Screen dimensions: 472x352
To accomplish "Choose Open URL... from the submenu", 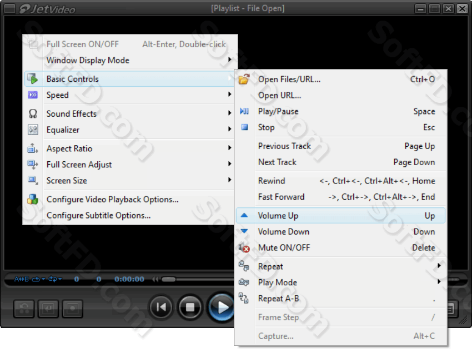I will tap(340, 95).
